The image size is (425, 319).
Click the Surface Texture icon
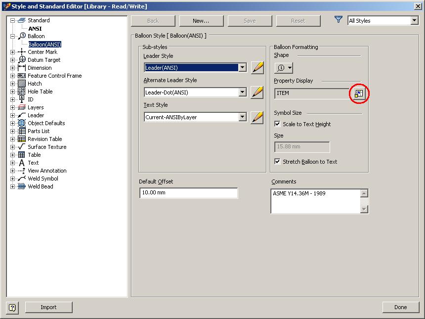click(21, 147)
